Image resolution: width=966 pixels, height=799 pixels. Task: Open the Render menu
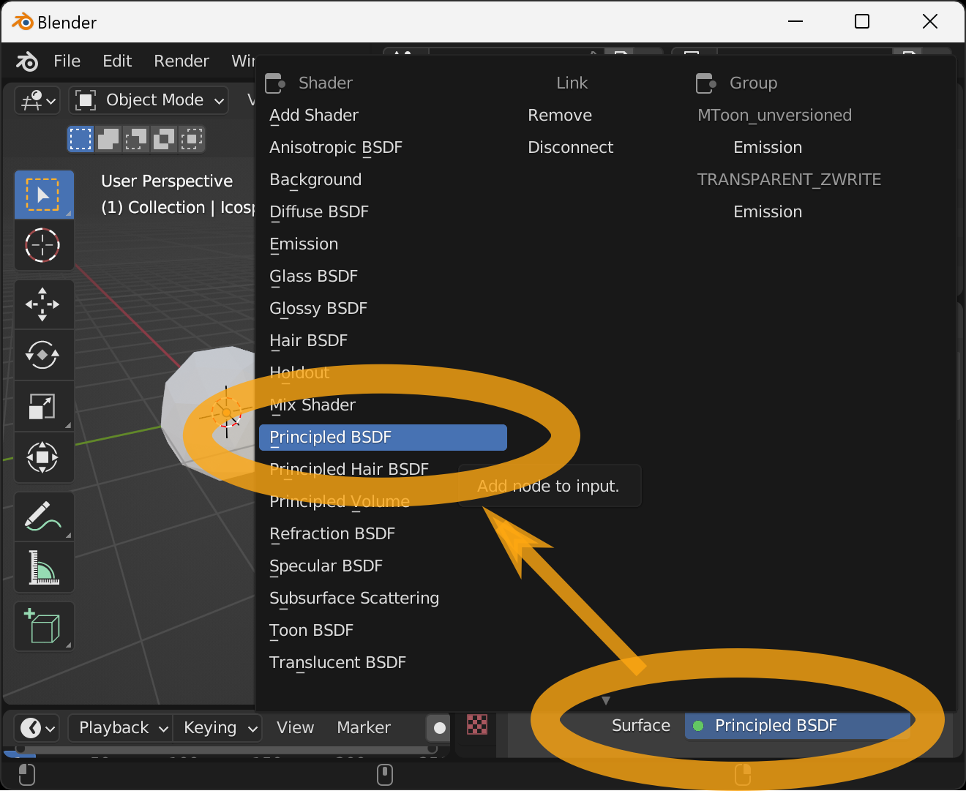(x=181, y=61)
